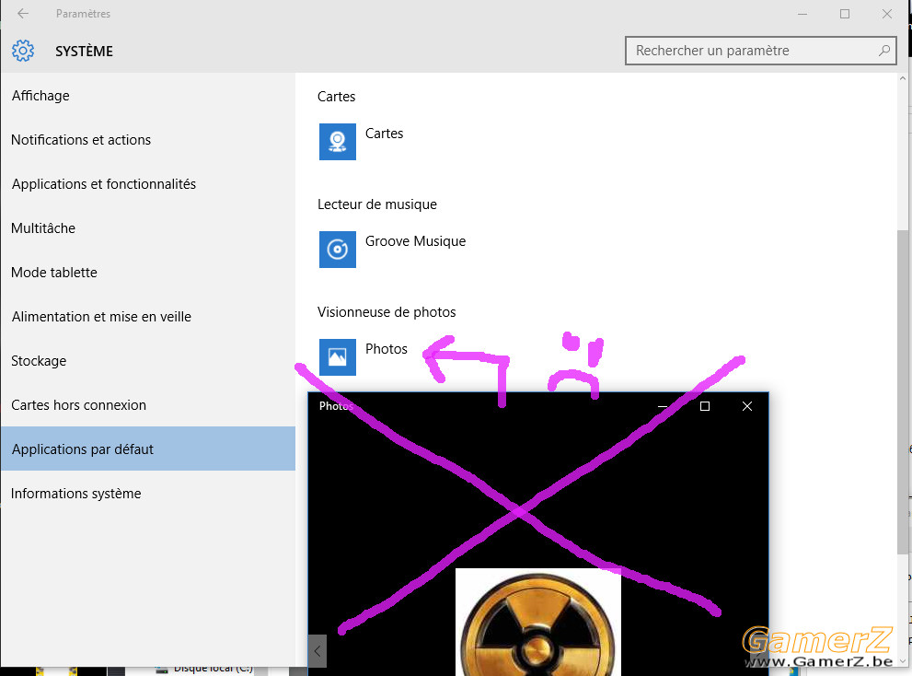The image size is (912, 676).
Task: Click the scrollbar up arrow
Action: pyautogui.click(x=903, y=78)
